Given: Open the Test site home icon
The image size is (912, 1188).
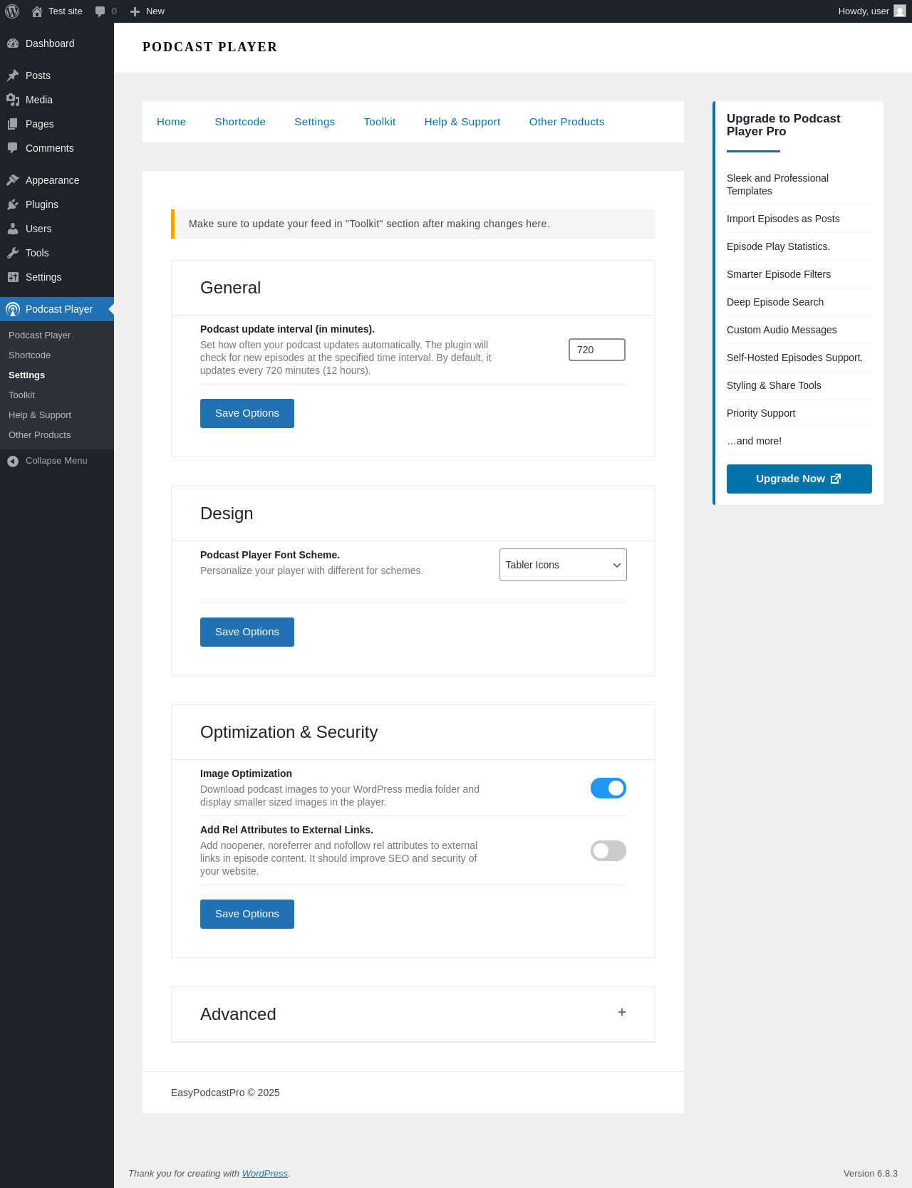Looking at the screenshot, I should click(37, 11).
